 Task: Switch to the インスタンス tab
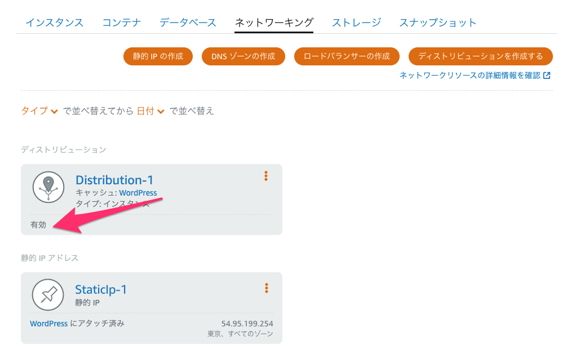55,23
